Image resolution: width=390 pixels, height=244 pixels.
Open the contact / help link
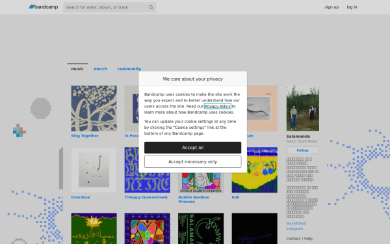[300, 239]
